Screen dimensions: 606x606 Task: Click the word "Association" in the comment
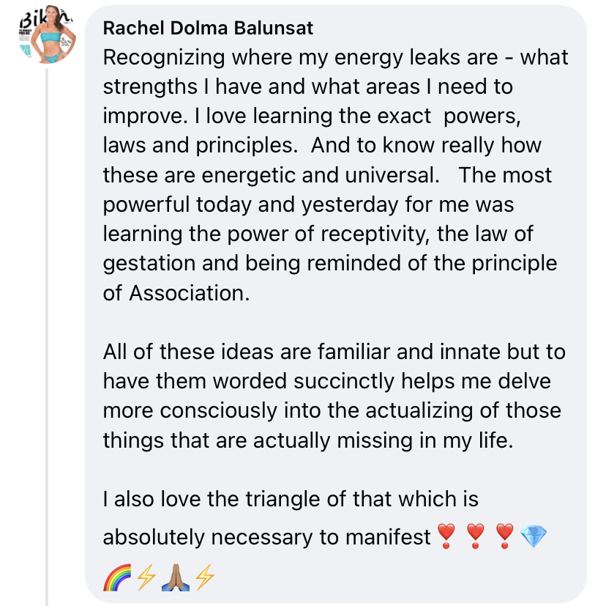tap(187, 293)
